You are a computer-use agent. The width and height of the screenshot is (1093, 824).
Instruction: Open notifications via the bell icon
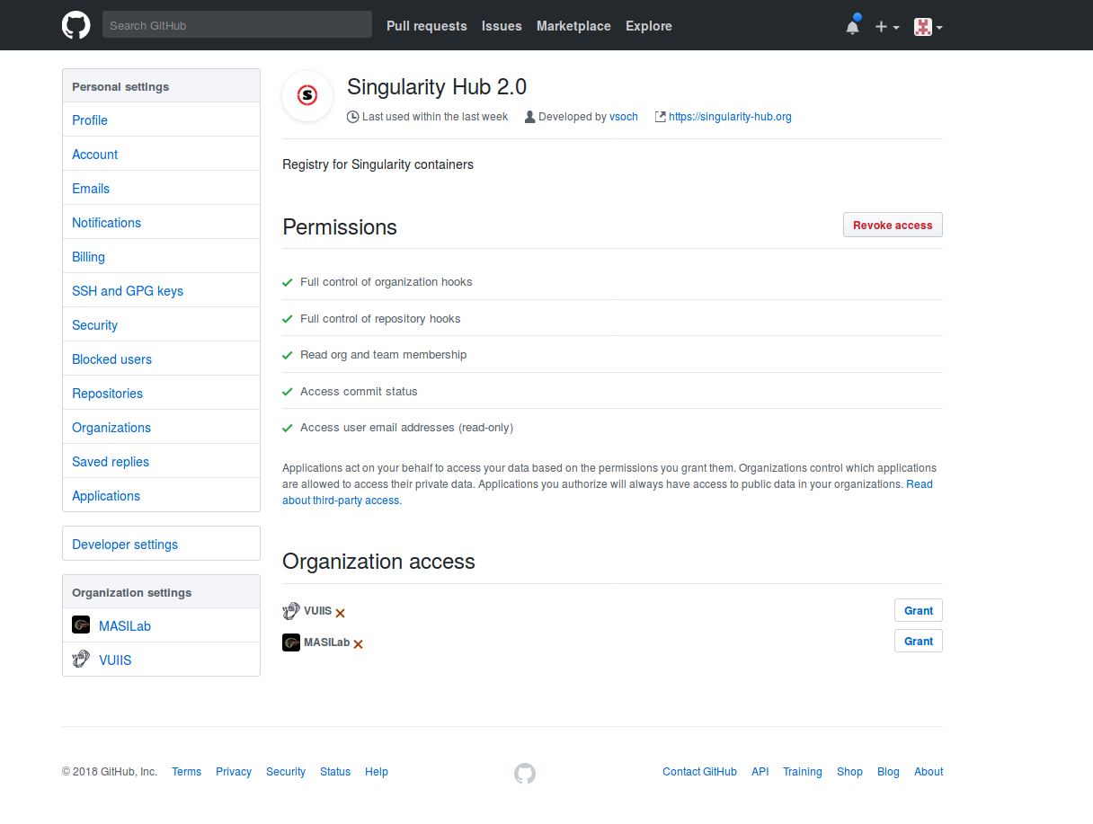pos(851,26)
